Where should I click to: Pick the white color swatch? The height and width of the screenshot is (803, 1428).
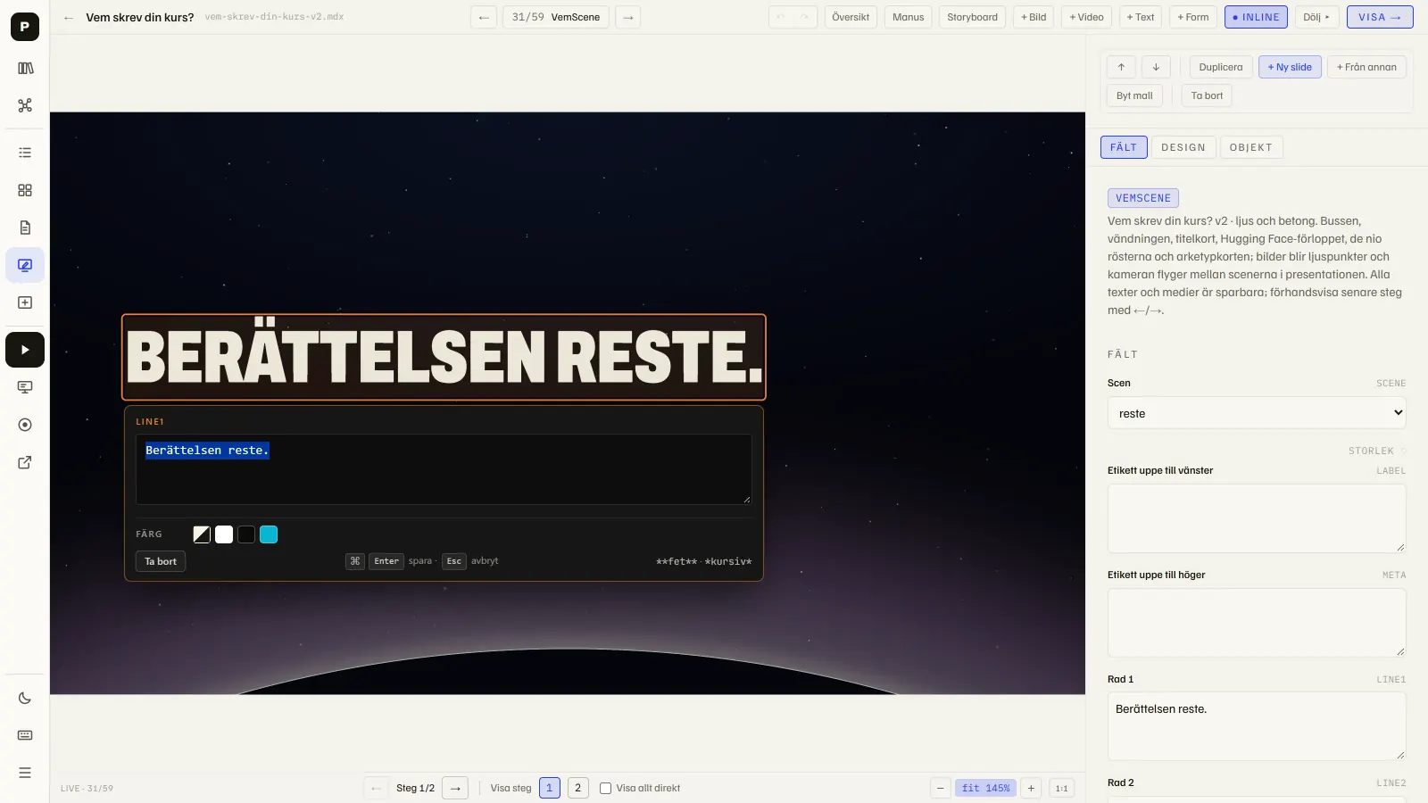tap(224, 534)
